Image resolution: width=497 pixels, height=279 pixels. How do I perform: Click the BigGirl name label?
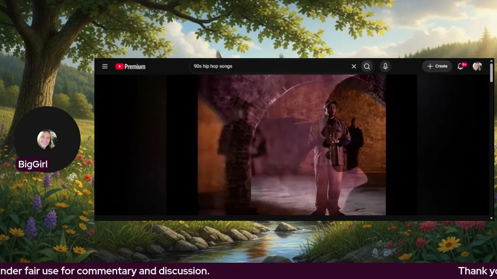pos(33,164)
